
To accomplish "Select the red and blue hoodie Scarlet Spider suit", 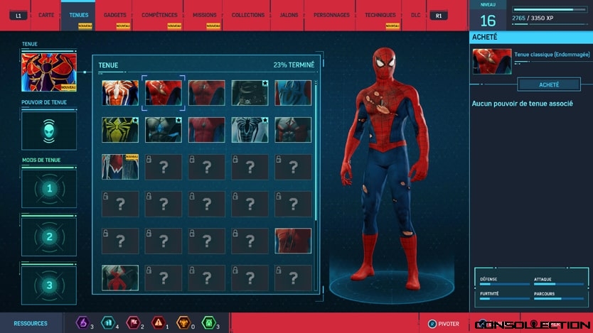I will coord(293,93).
